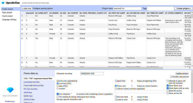Click the Q4: COUNTRY column header
Image resolution: width=193 pixels, height=103 pixels.
tap(73, 13)
